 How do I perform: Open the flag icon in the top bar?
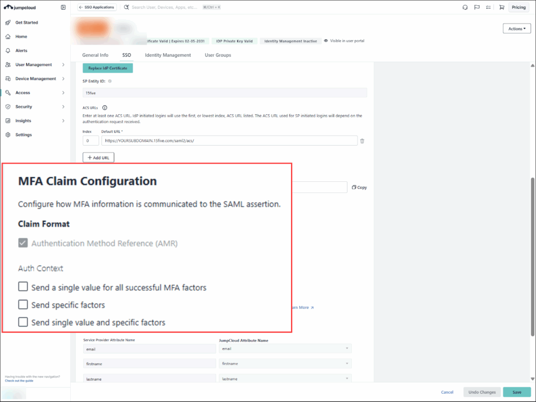(x=477, y=7)
